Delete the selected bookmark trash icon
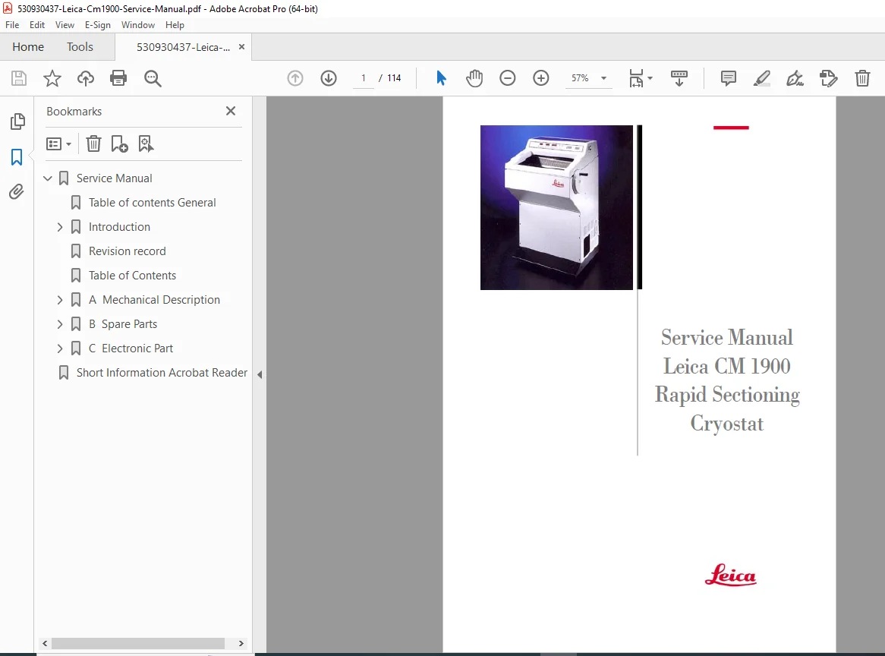The height and width of the screenshot is (656, 885). point(93,144)
